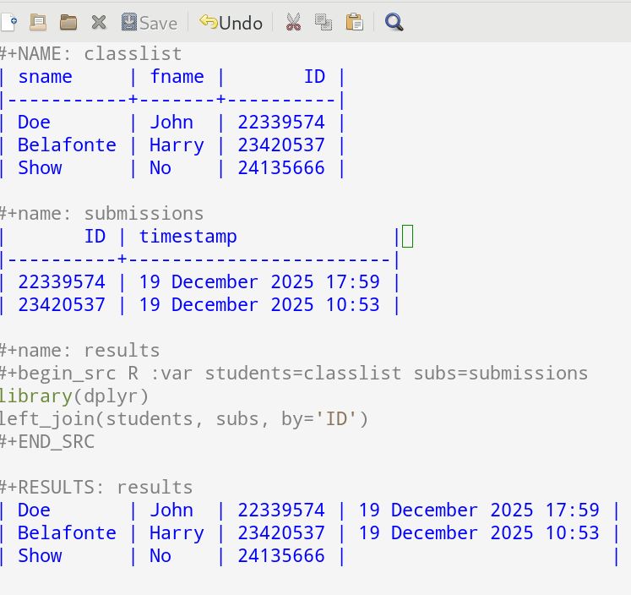
Task: Click the 'fname' header cell
Action: coord(177,77)
